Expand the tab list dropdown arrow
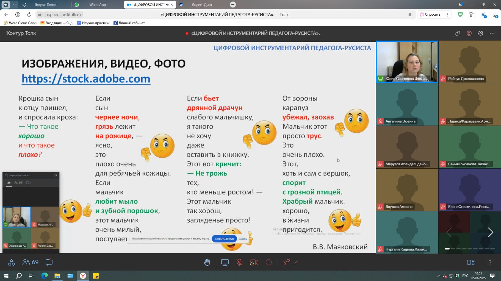This screenshot has height=281, width=501. point(14,5)
